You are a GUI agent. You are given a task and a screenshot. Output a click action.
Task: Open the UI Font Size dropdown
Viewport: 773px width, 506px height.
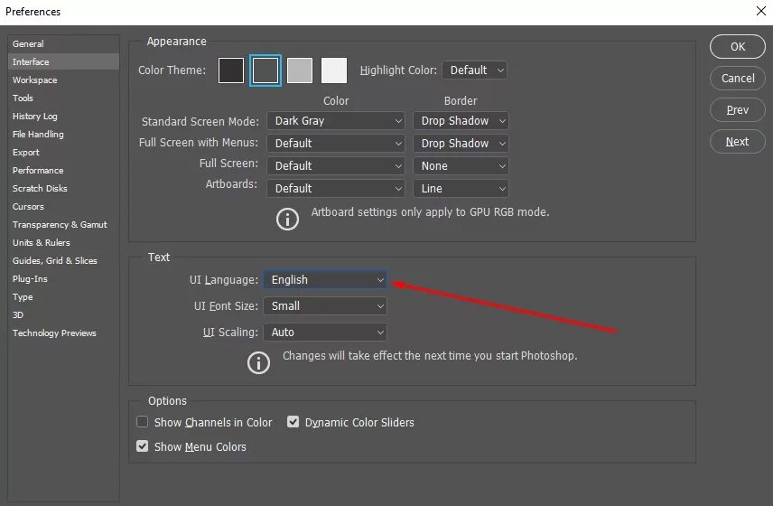[x=325, y=305]
